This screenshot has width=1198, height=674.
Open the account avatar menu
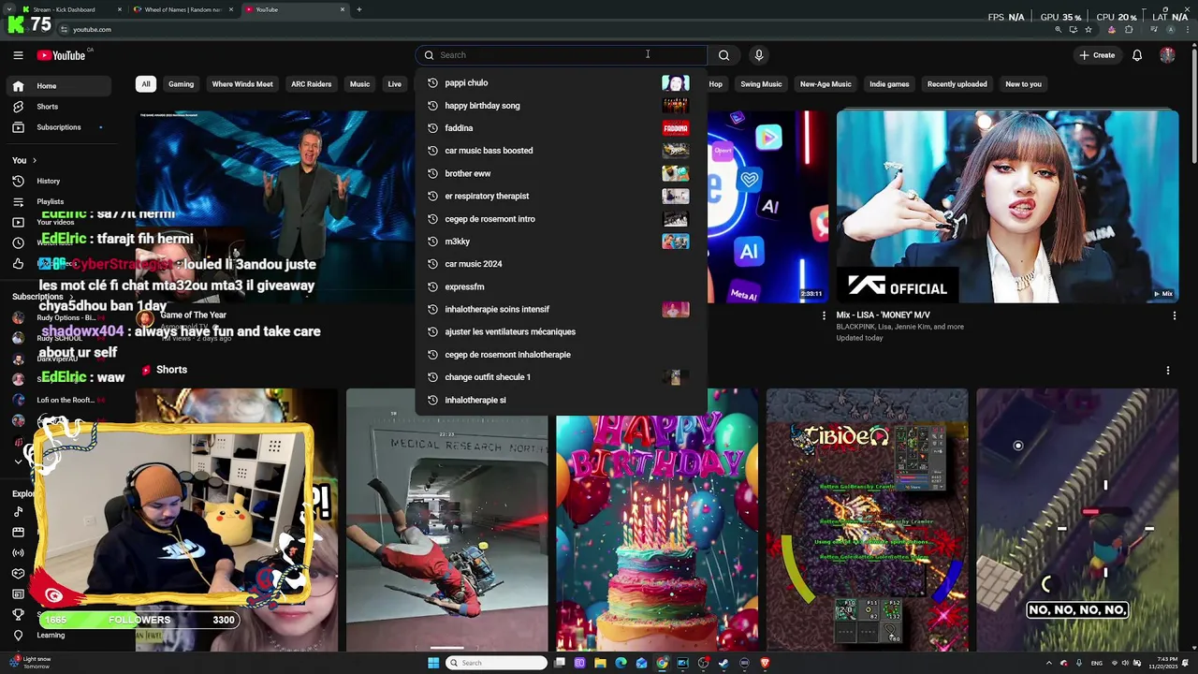click(1167, 55)
